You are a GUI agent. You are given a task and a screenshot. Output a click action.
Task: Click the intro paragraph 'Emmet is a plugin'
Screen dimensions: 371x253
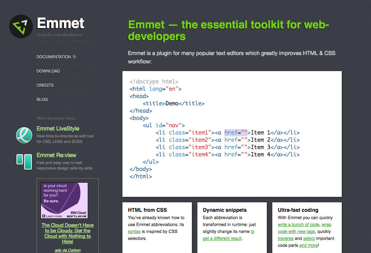(x=231, y=57)
